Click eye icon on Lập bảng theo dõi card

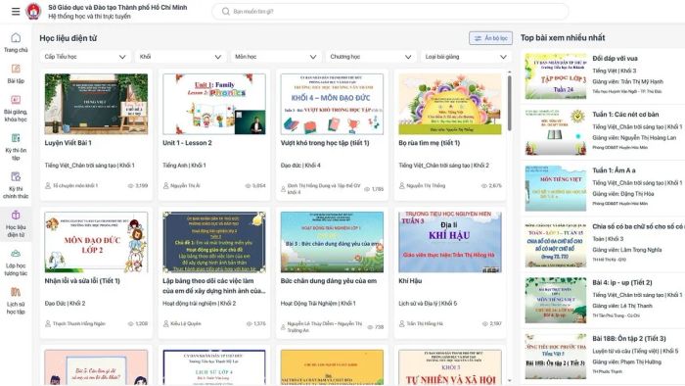pyautogui.click(x=249, y=324)
